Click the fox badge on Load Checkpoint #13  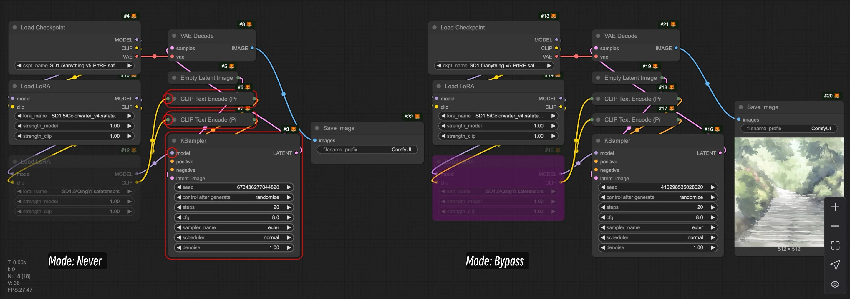pyautogui.click(x=554, y=16)
